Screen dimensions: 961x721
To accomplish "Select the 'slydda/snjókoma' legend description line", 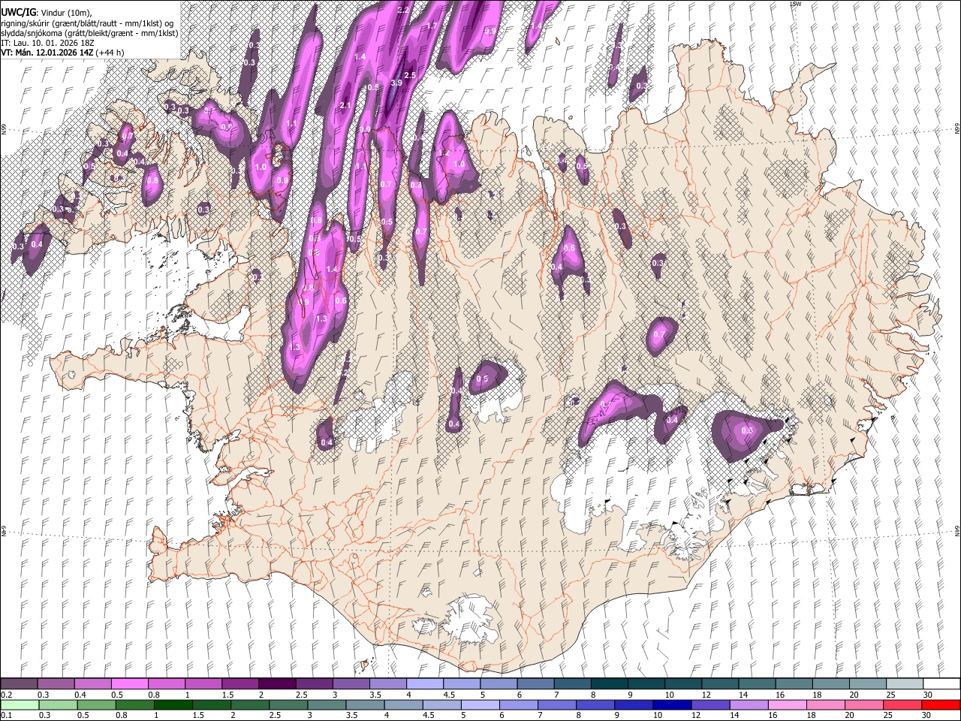I will coord(89,33).
